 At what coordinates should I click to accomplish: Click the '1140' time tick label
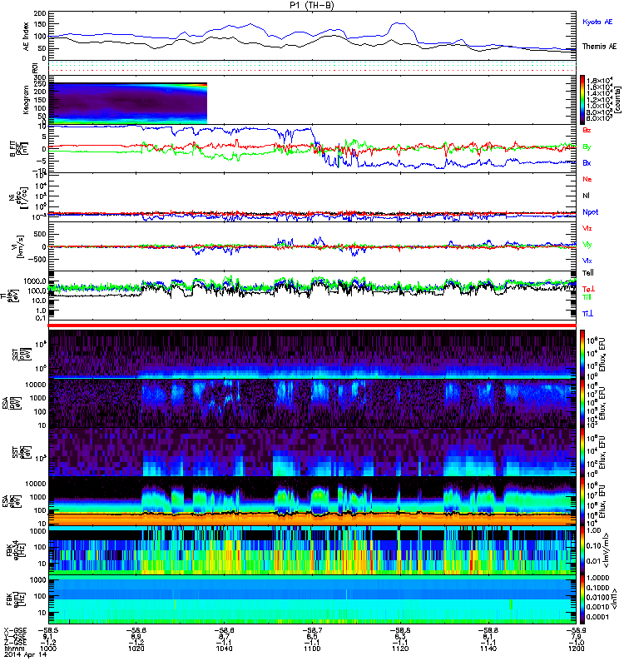[488, 649]
